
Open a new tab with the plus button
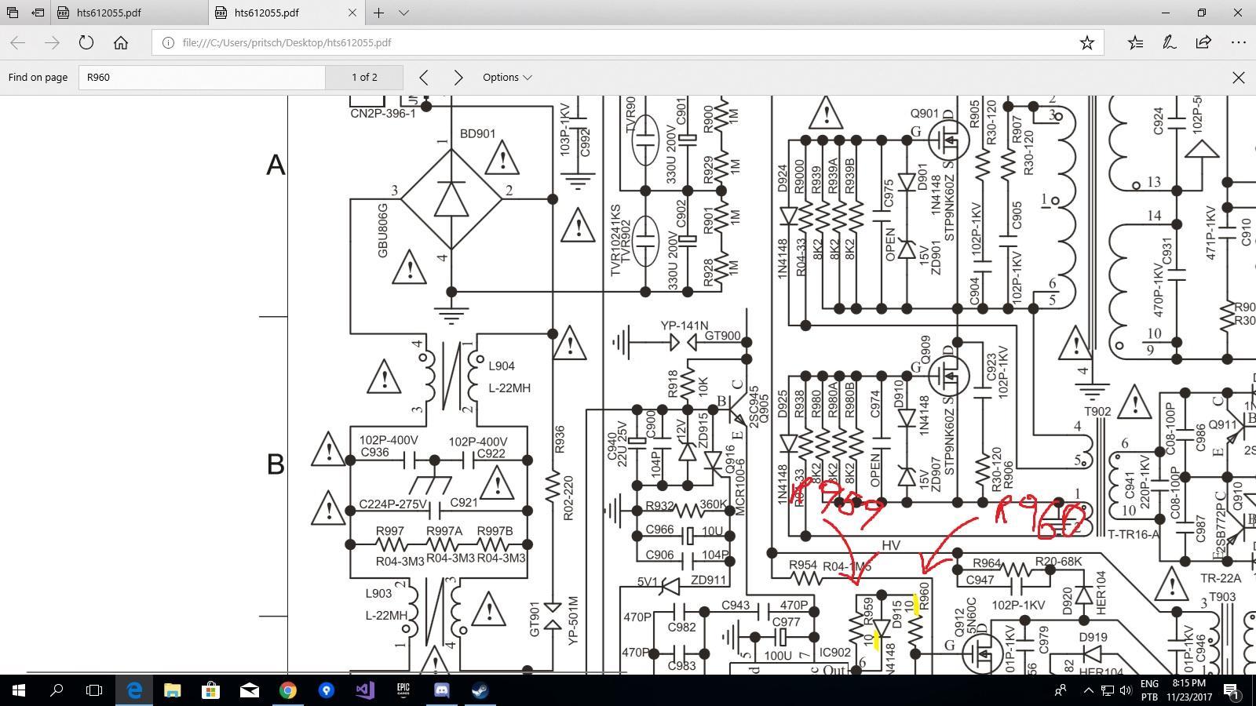tap(378, 13)
